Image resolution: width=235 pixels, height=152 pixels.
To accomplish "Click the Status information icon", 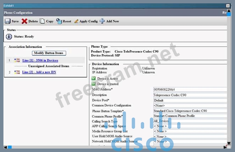I will click(9, 37).
